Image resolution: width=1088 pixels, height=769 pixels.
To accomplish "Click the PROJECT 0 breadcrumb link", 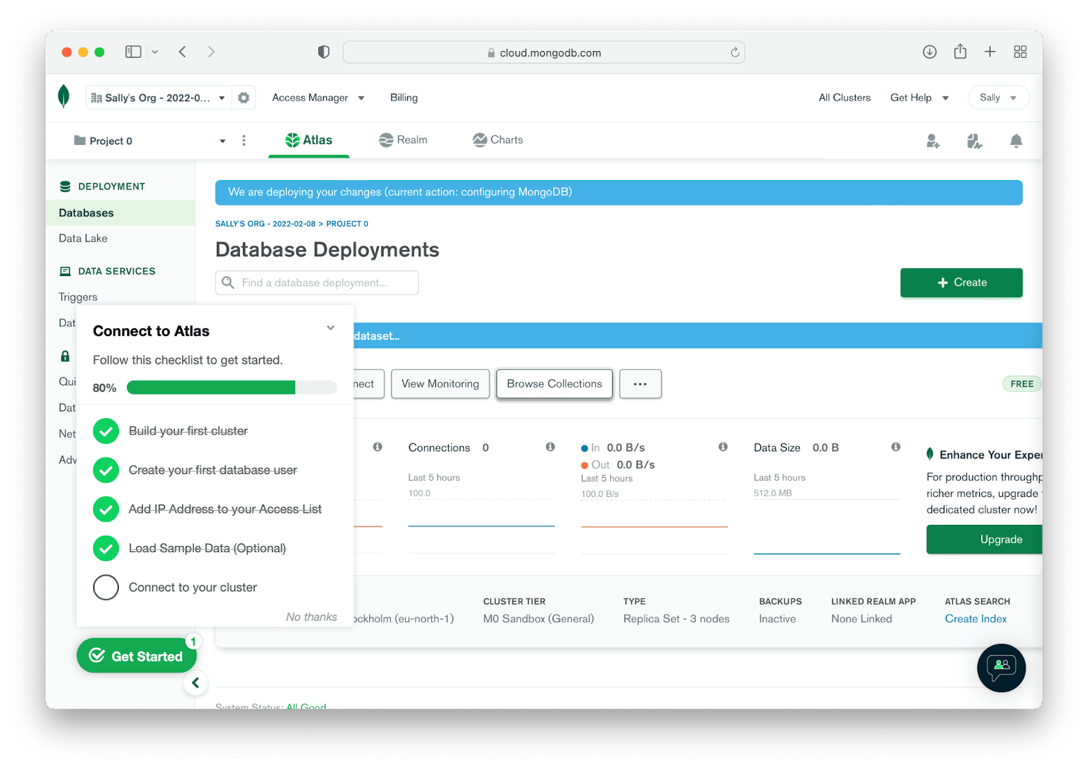I will 347,224.
